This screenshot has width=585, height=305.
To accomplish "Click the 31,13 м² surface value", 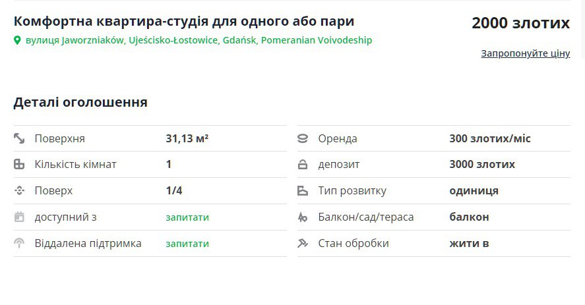I will click(187, 138).
